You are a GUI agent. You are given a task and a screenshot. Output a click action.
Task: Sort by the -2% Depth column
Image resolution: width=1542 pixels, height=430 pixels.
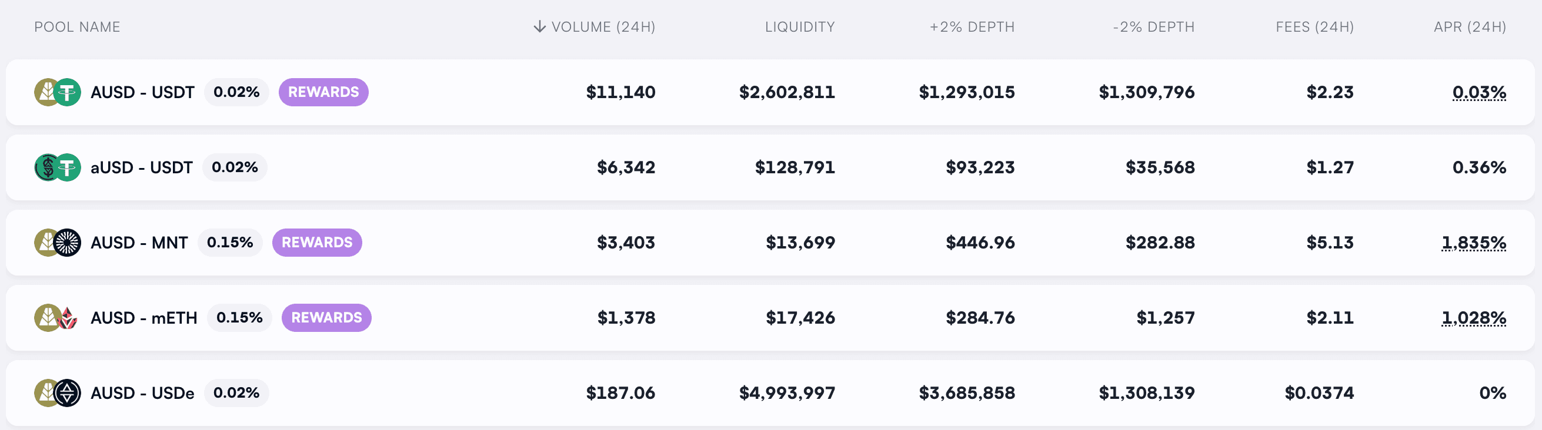click(1153, 27)
